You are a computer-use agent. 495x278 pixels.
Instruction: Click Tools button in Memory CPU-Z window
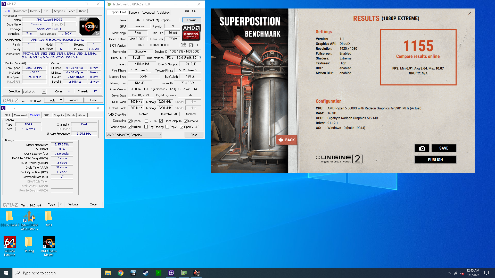tap(51, 204)
